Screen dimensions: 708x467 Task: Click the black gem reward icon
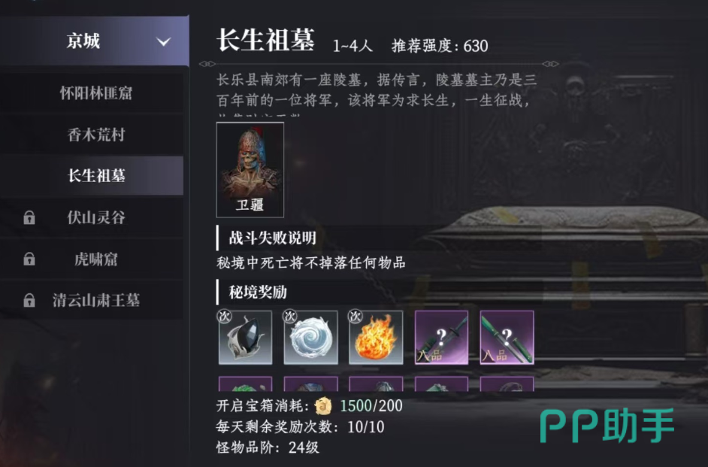(x=245, y=338)
